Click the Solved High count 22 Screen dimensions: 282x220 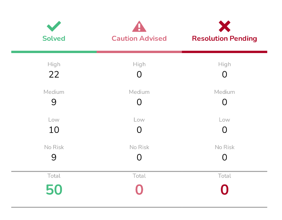pos(54,75)
